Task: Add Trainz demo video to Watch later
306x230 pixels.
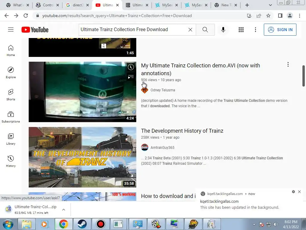Action: (x=131, y=67)
